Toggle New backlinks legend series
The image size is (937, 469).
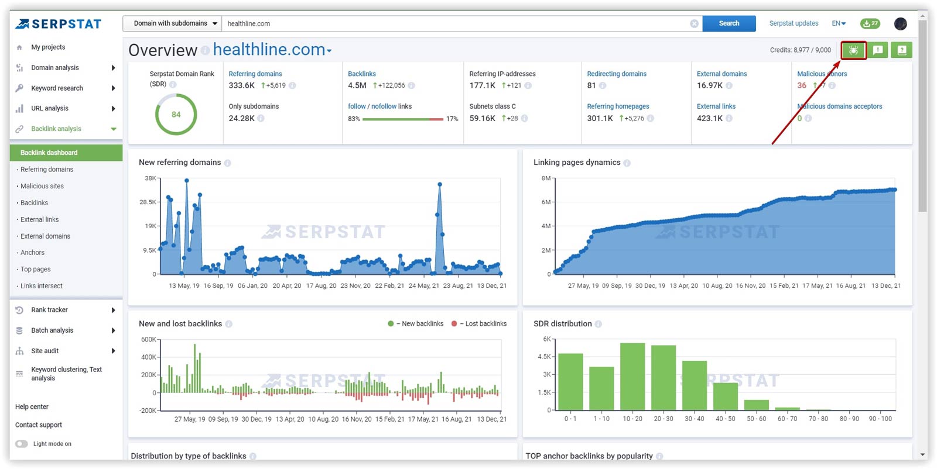click(416, 324)
